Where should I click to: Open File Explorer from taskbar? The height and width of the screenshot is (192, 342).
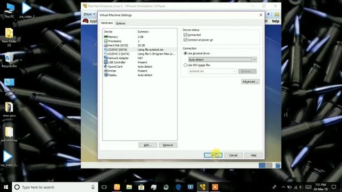[x=129, y=187]
